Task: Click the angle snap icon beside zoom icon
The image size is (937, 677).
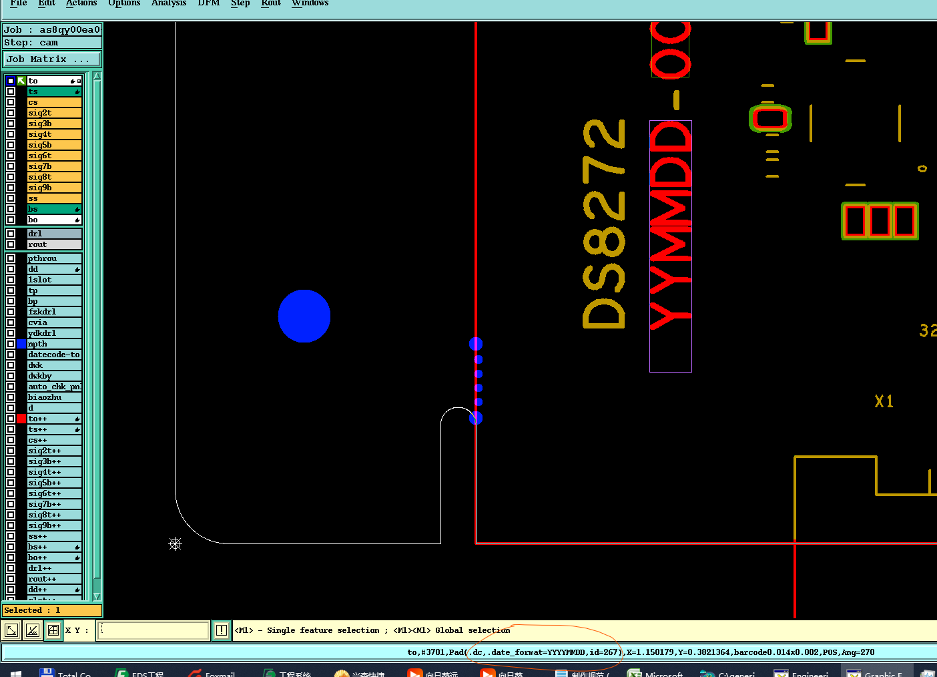Action: [33, 630]
